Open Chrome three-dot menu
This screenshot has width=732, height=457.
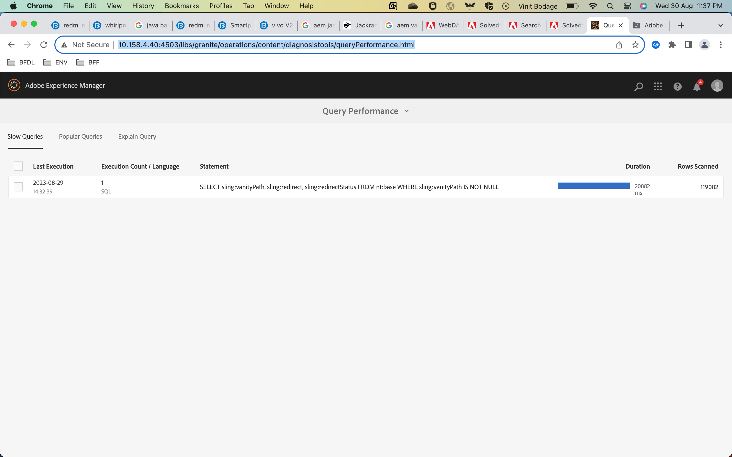click(x=721, y=45)
